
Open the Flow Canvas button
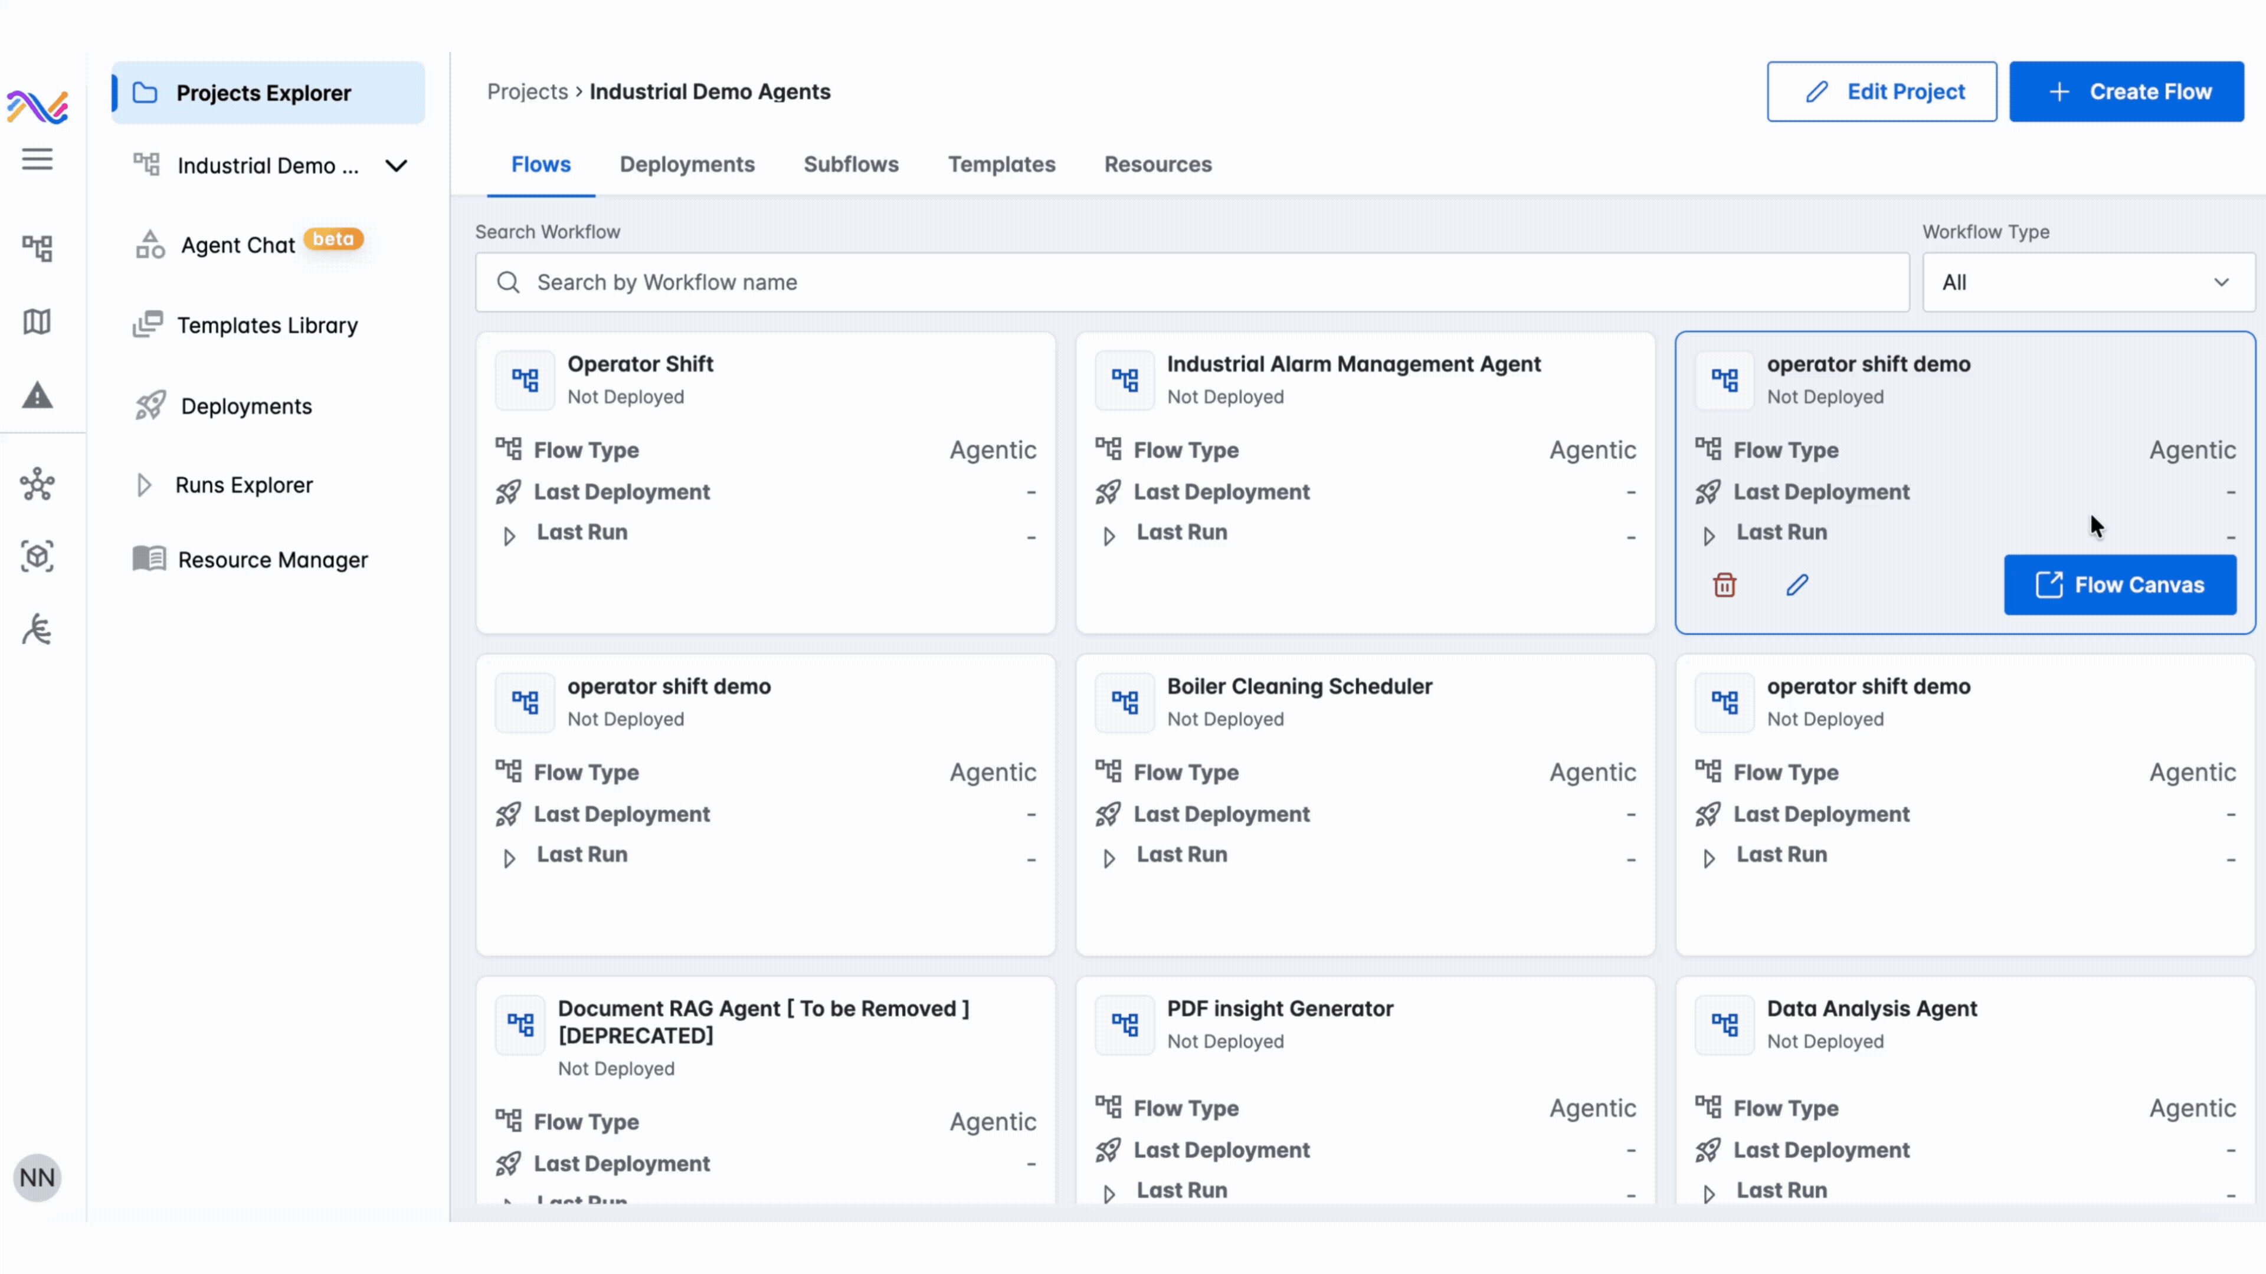[x=2119, y=585]
